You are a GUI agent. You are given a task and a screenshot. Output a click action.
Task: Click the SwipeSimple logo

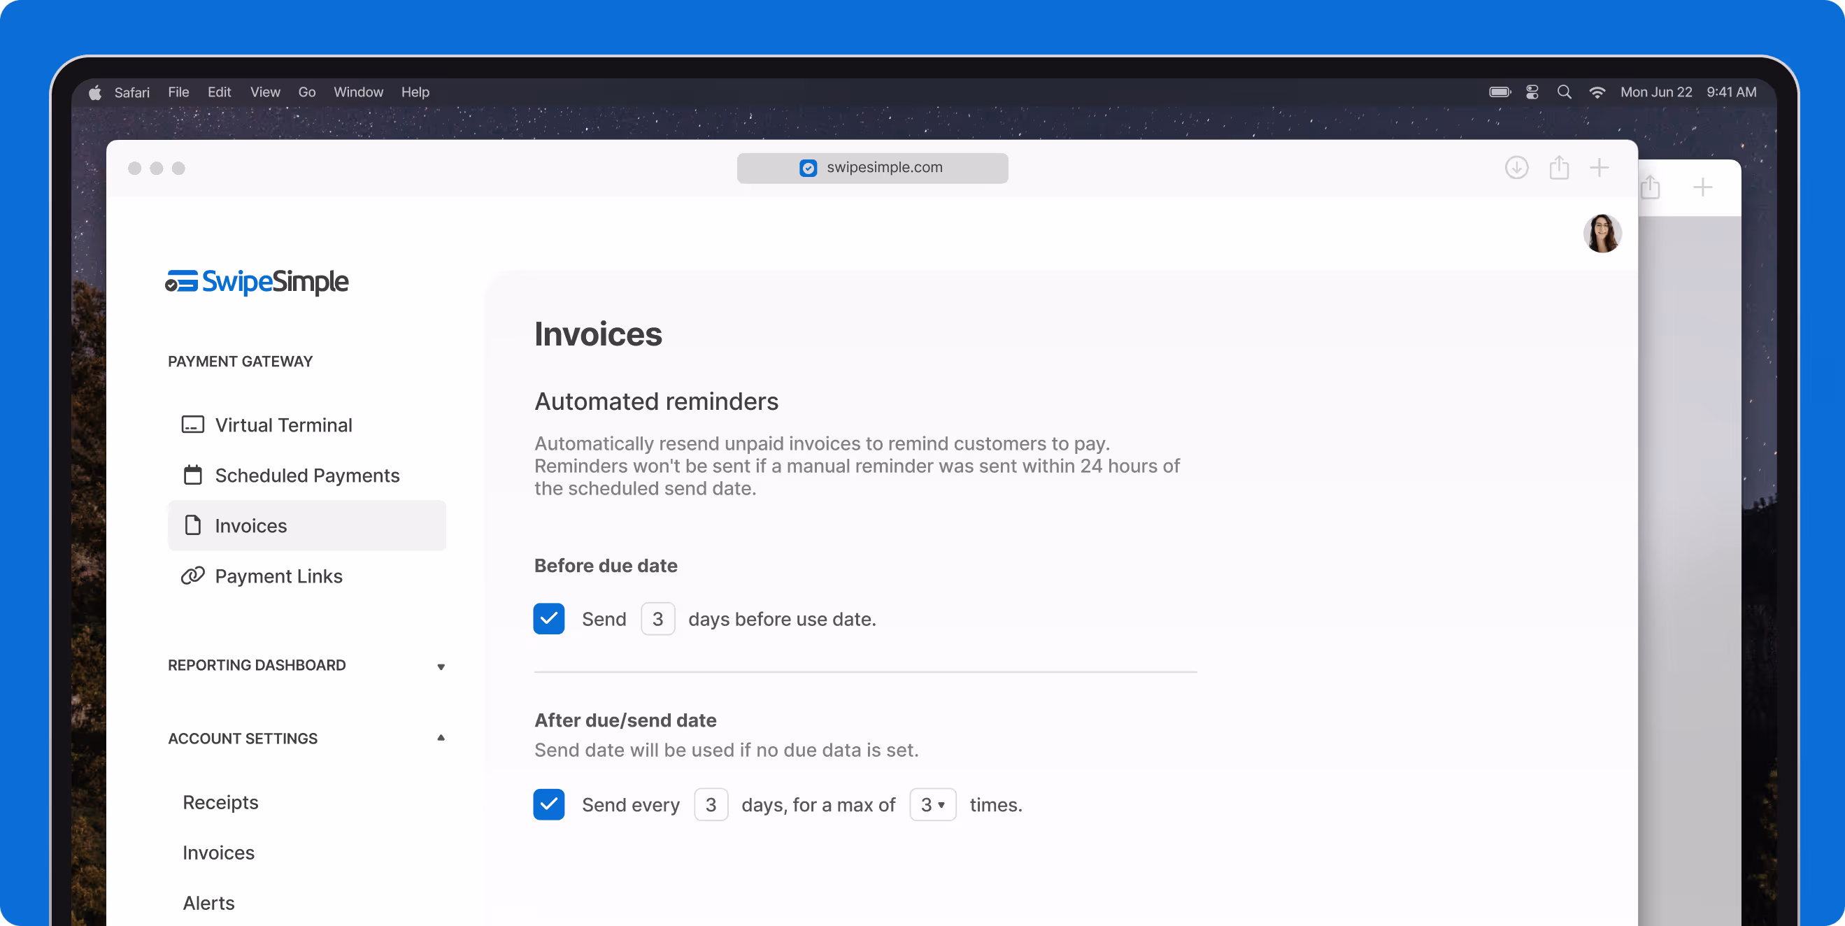coord(257,281)
